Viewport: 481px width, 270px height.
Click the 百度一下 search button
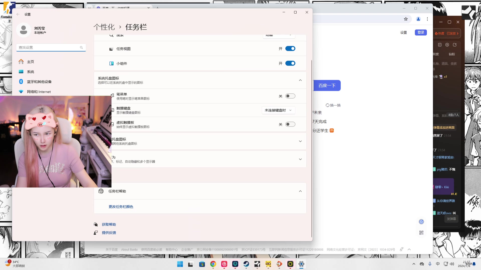327,85
